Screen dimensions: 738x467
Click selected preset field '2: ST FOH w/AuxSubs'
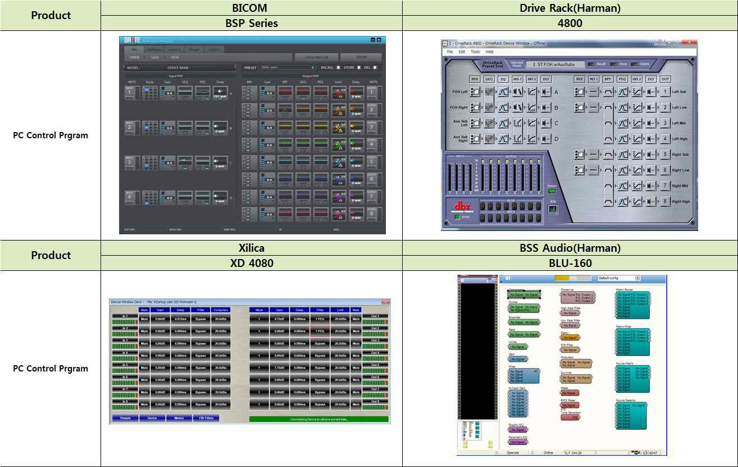click(x=555, y=64)
